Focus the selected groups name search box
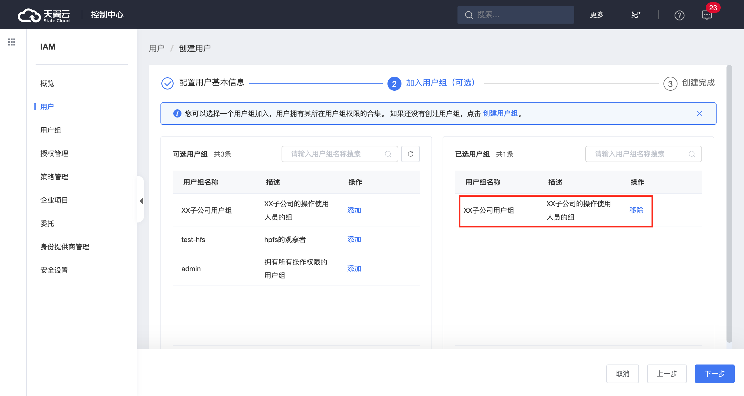The width and height of the screenshot is (744, 396). (x=643, y=154)
